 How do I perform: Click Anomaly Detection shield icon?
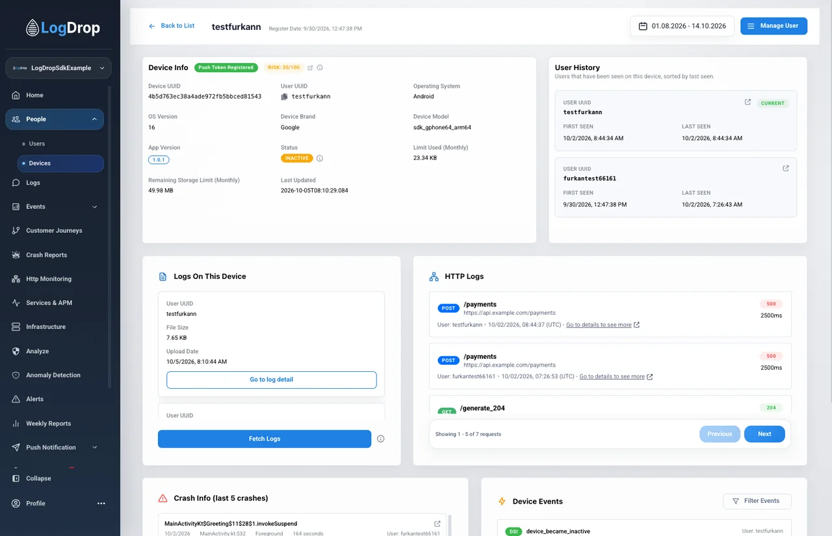(16, 375)
